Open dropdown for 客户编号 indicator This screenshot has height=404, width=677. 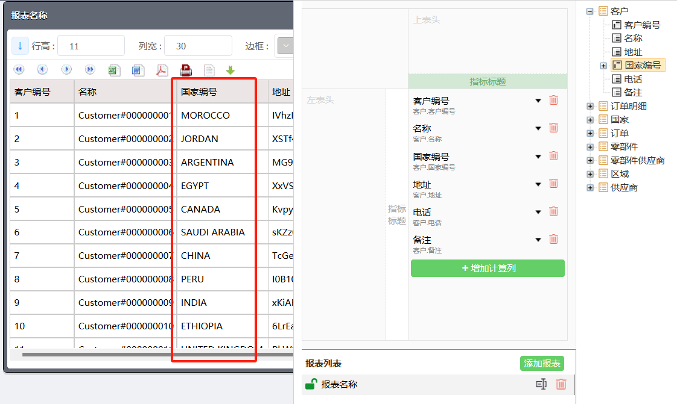coord(538,101)
